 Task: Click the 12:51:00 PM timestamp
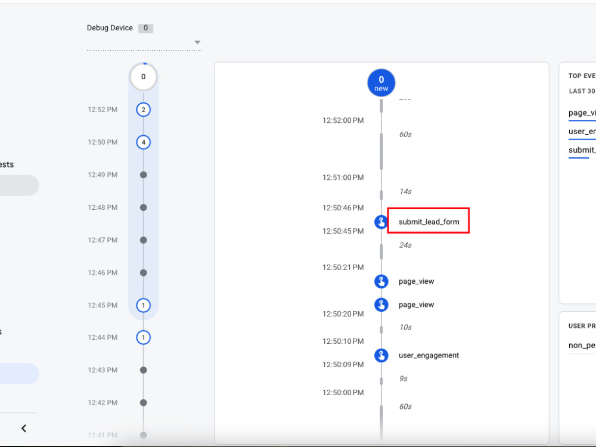(343, 178)
